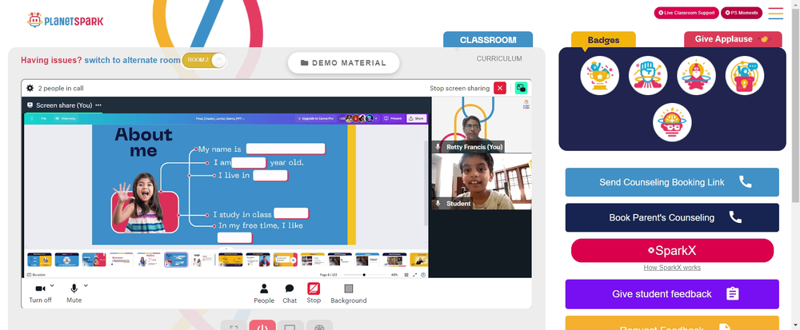The image size is (800, 330).
Task: Click Book Parent's Counseling button
Action: (672, 217)
